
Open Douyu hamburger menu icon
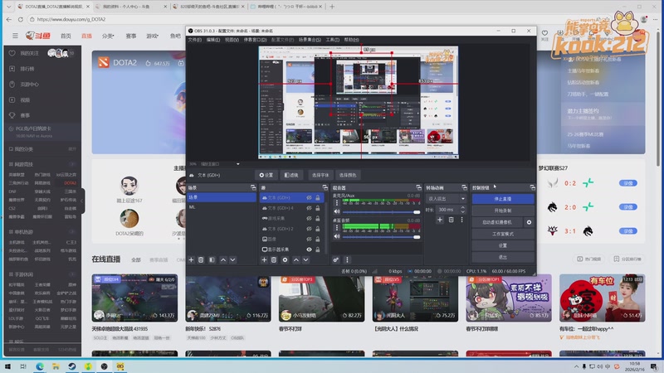(x=15, y=36)
